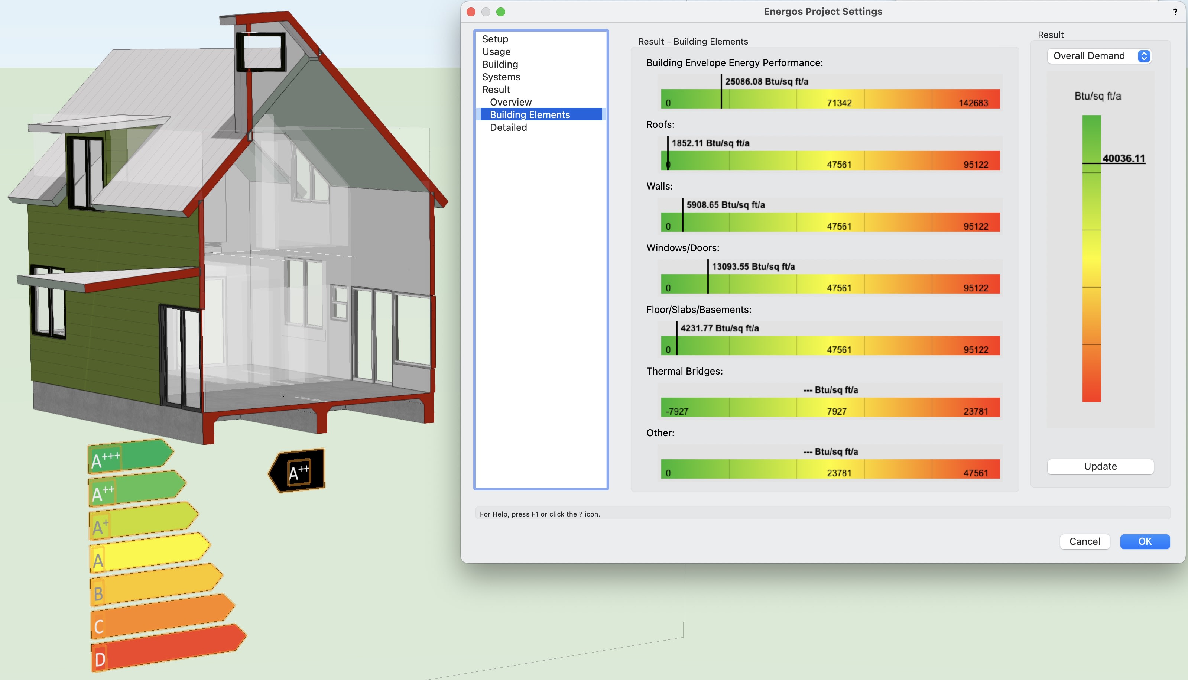This screenshot has width=1188, height=680.
Task: Select the A+ energy rating arrow
Action: point(143,520)
